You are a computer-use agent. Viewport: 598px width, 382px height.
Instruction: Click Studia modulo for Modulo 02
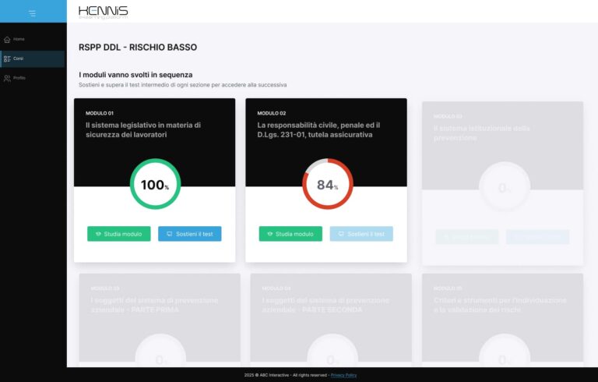click(x=290, y=234)
